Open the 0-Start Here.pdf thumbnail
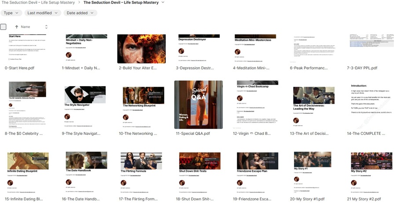 [x=27, y=48]
